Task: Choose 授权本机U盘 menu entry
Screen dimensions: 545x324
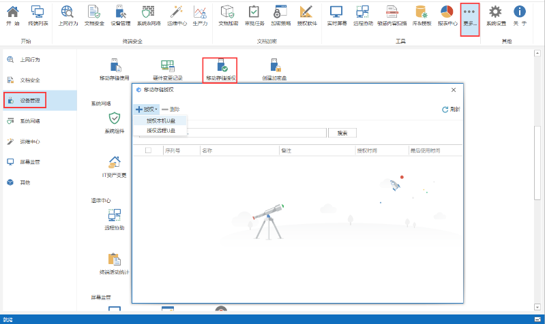Action: 160,120
